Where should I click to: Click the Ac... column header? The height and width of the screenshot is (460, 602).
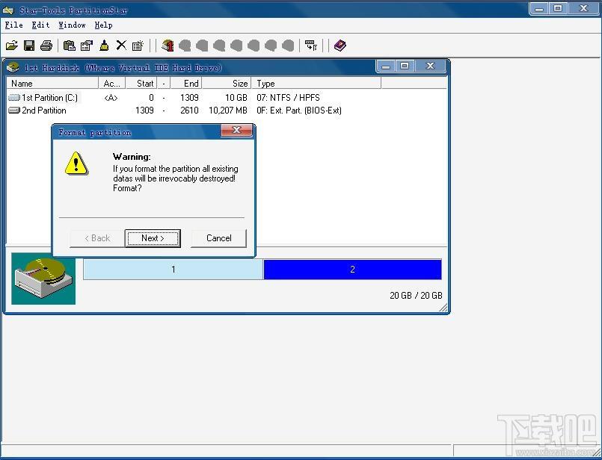tap(111, 83)
